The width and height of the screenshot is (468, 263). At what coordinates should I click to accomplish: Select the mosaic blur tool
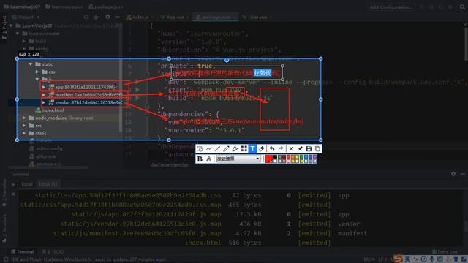point(244,149)
